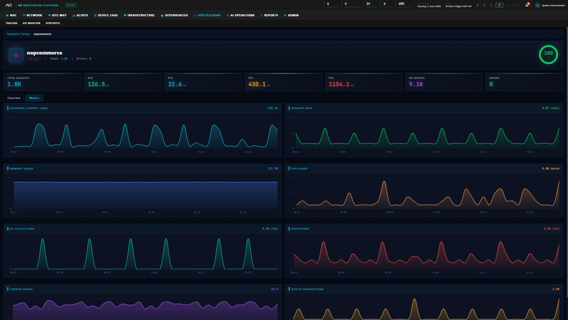Click the Response Latency chart title
This screenshot has width=568, height=320.
pos(29,108)
